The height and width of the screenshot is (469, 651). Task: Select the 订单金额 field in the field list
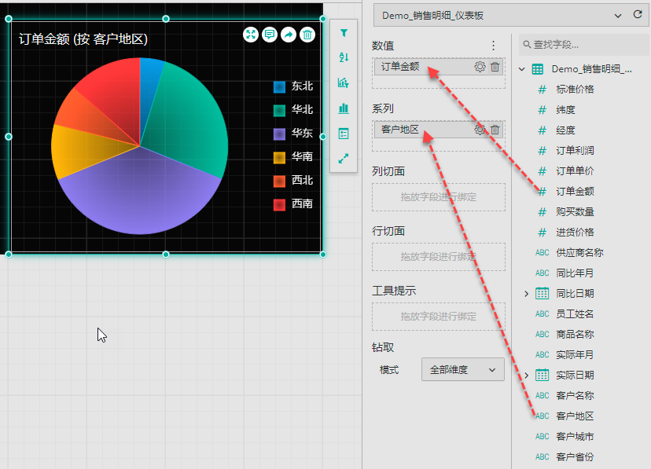575,192
